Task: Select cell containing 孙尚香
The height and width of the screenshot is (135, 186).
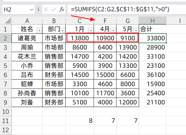Action: (27, 93)
